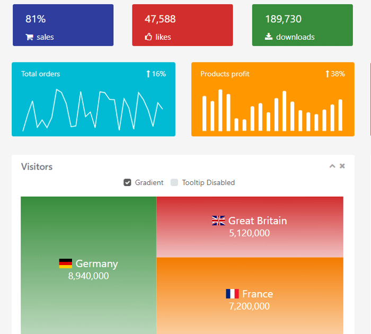Image resolution: width=371 pixels, height=334 pixels.
Task: Click the 81% value text
Action: point(36,19)
